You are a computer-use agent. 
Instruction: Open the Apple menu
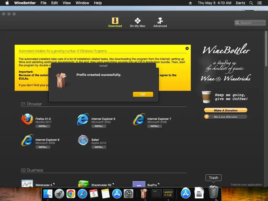(7, 3)
